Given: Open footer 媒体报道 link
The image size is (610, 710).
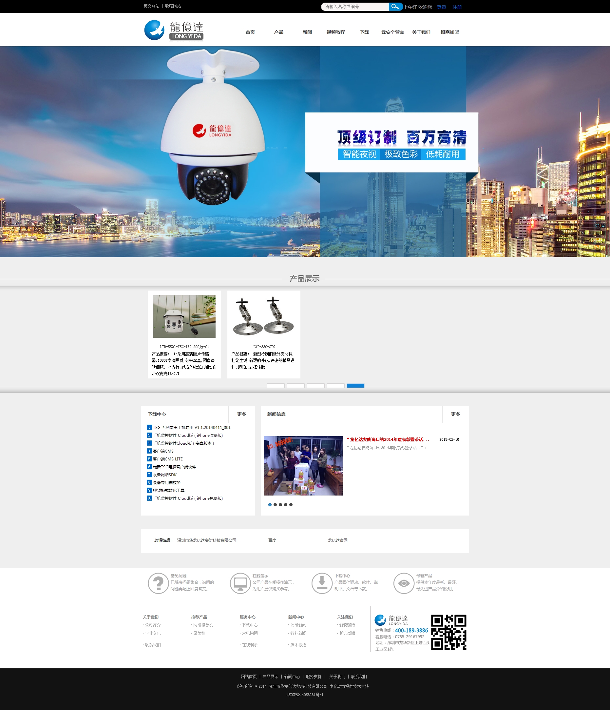Looking at the screenshot, I should tap(297, 645).
